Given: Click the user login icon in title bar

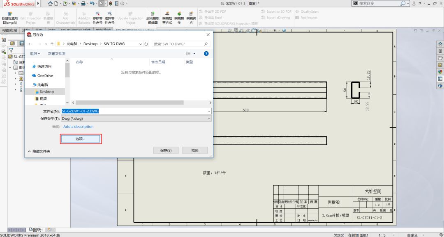Looking at the screenshot, I should point(414,3).
